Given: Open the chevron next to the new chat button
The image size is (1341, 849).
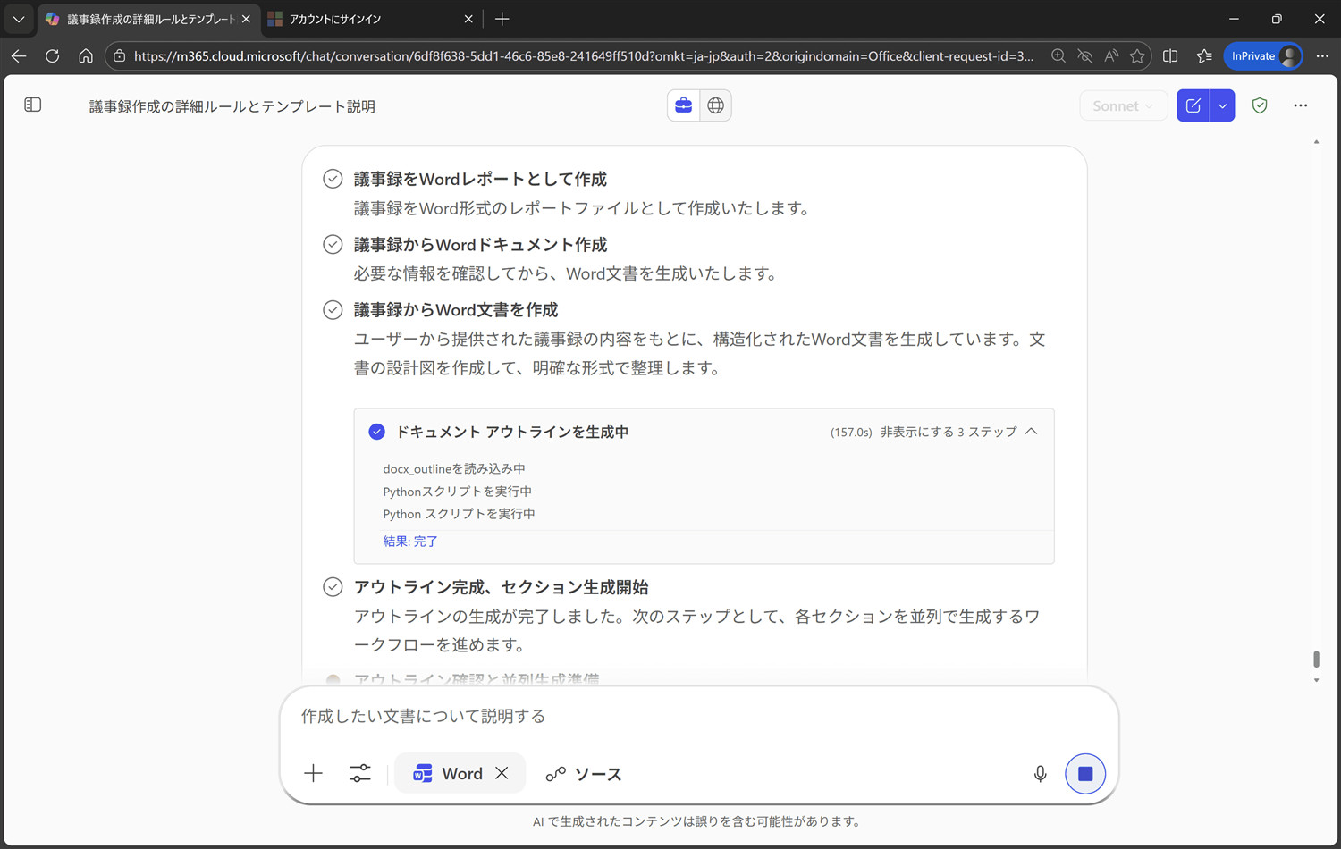Looking at the screenshot, I should coord(1222,105).
